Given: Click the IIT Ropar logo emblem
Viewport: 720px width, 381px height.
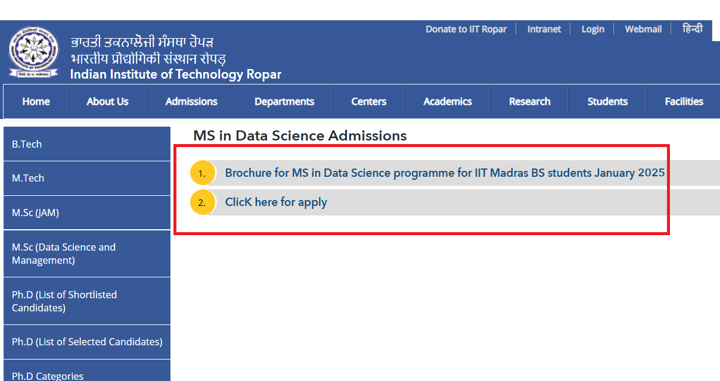Looking at the screenshot, I should 34,53.
